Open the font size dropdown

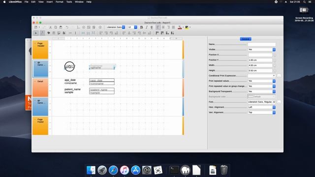(136, 27)
